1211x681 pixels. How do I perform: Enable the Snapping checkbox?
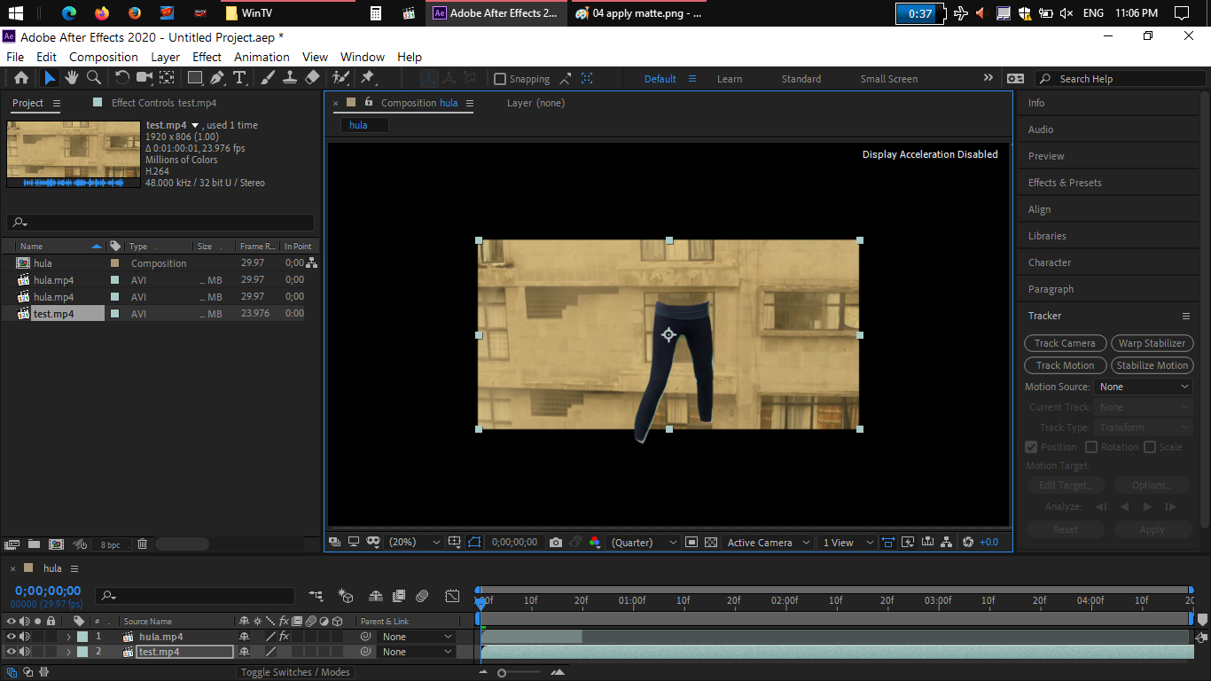(x=500, y=79)
